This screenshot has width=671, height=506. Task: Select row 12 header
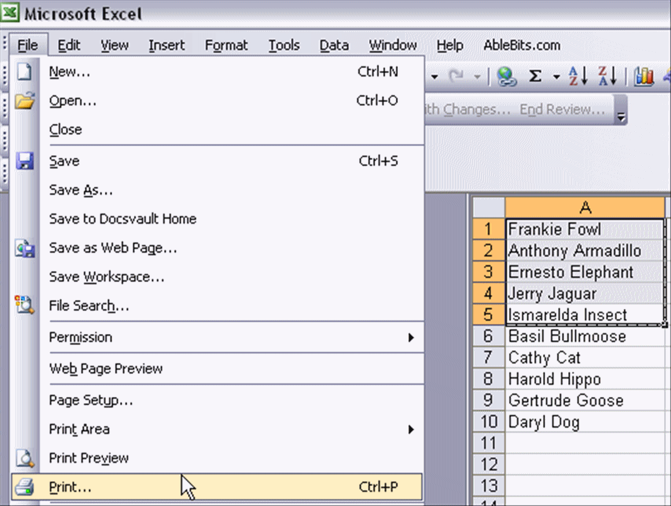(x=489, y=465)
